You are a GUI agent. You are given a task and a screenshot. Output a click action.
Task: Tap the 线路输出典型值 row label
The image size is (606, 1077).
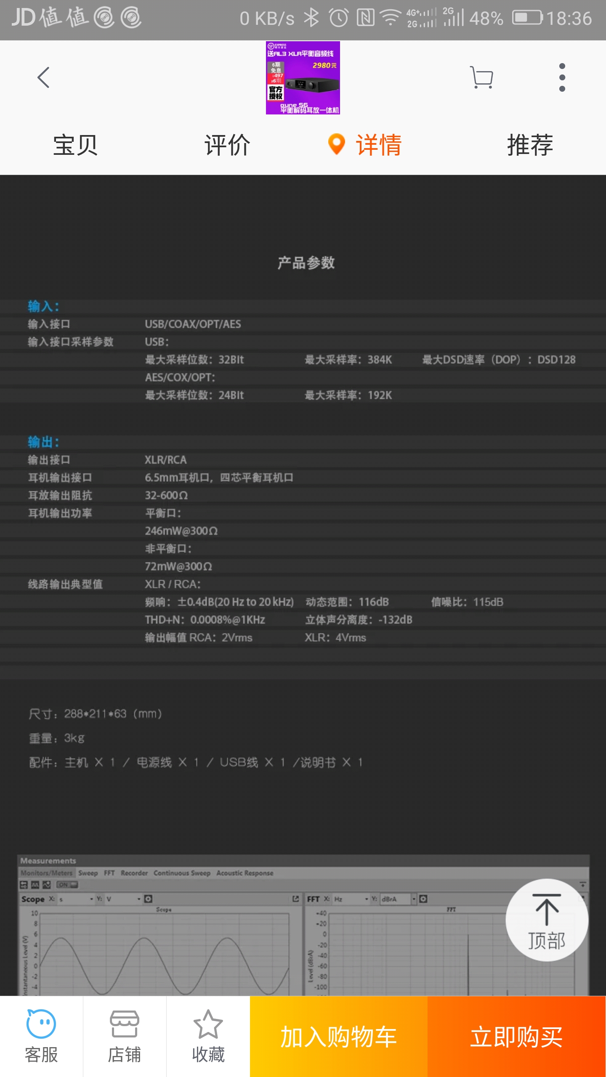click(65, 584)
